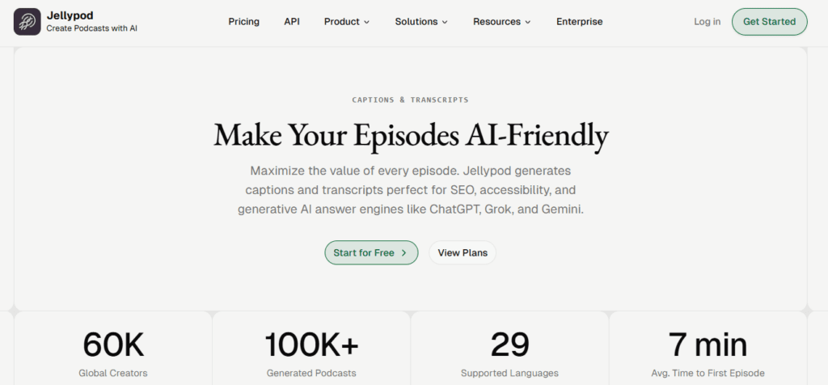The height and width of the screenshot is (385, 828).
Task: Open the Pricing page
Action: pyautogui.click(x=244, y=22)
